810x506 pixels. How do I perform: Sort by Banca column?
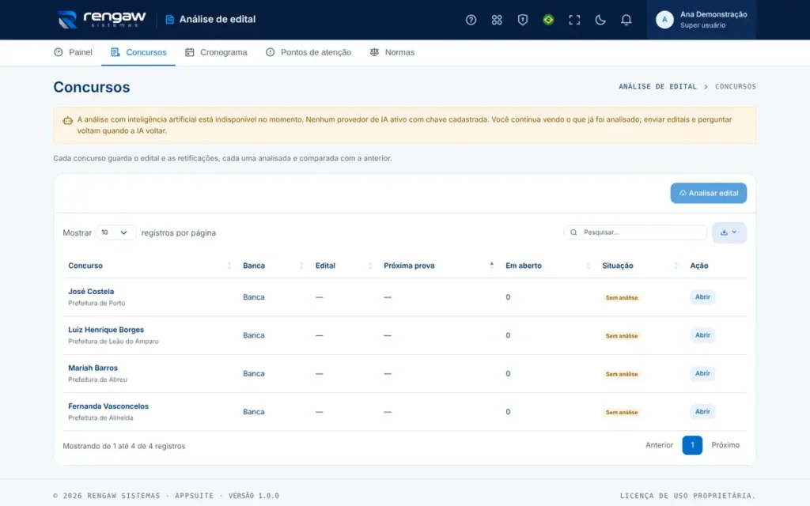coord(273,266)
